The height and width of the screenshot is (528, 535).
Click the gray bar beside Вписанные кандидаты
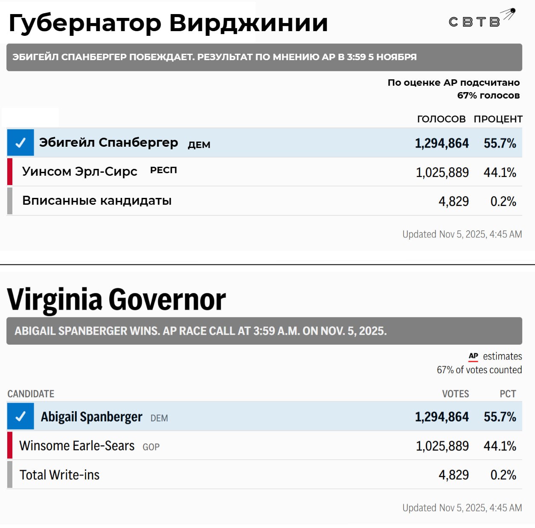click(x=10, y=201)
